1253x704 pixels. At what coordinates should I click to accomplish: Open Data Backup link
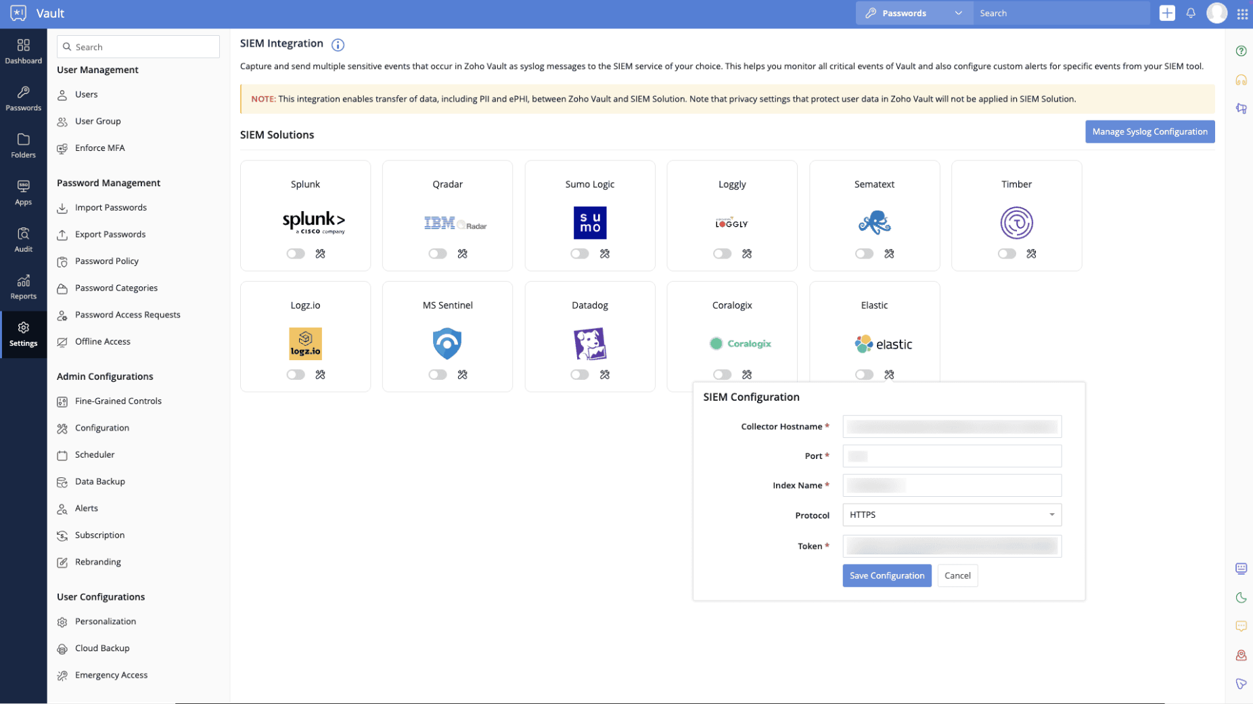click(99, 482)
